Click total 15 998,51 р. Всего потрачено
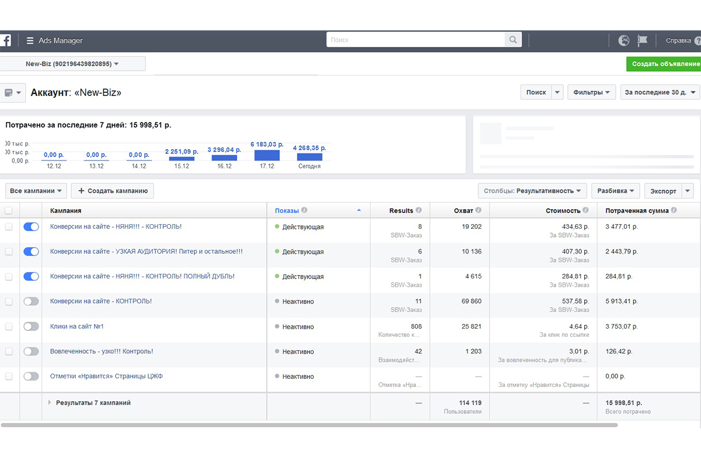The height and width of the screenshot is (467, 701). tap(628, 407)
